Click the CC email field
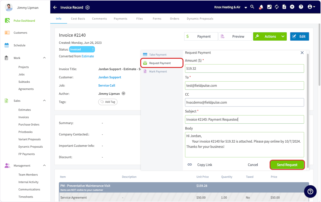 [x=244, y=102]
